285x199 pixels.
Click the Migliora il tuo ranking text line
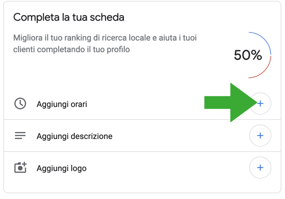pos(105,38)
